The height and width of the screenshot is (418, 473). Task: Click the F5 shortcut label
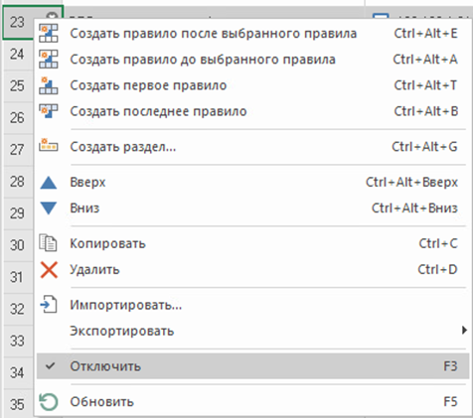[x=450, y=402]
